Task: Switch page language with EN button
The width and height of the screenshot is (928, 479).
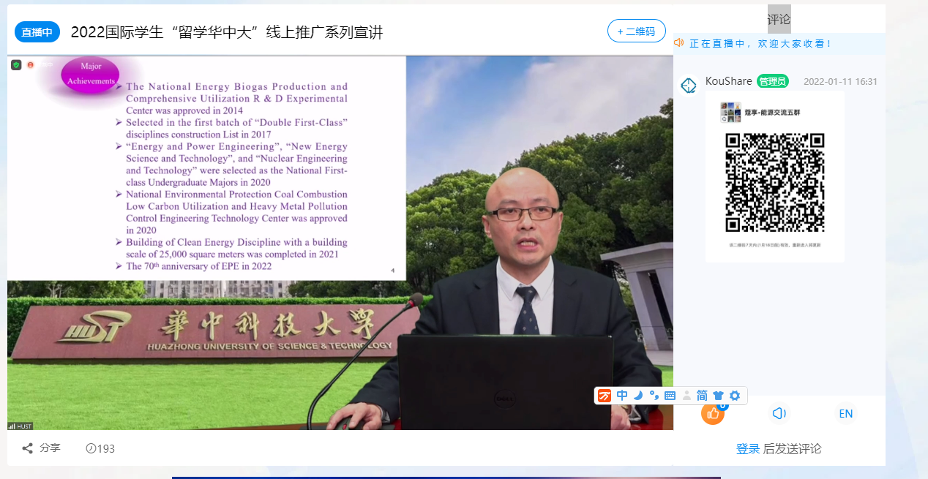Action: (845, 413)
